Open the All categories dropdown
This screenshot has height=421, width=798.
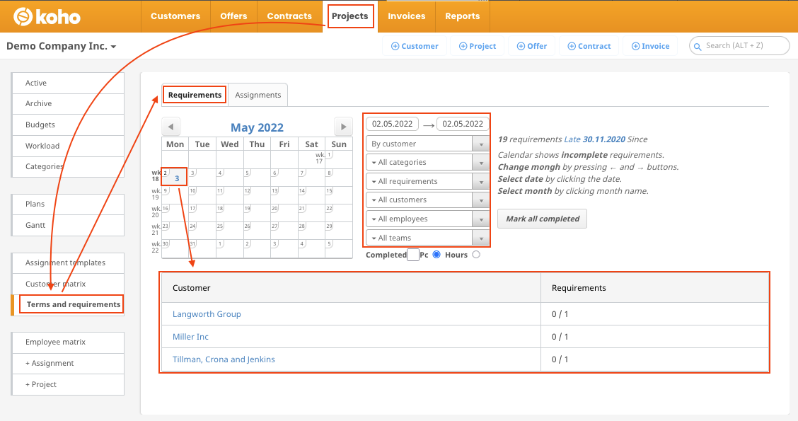[427, 163]
